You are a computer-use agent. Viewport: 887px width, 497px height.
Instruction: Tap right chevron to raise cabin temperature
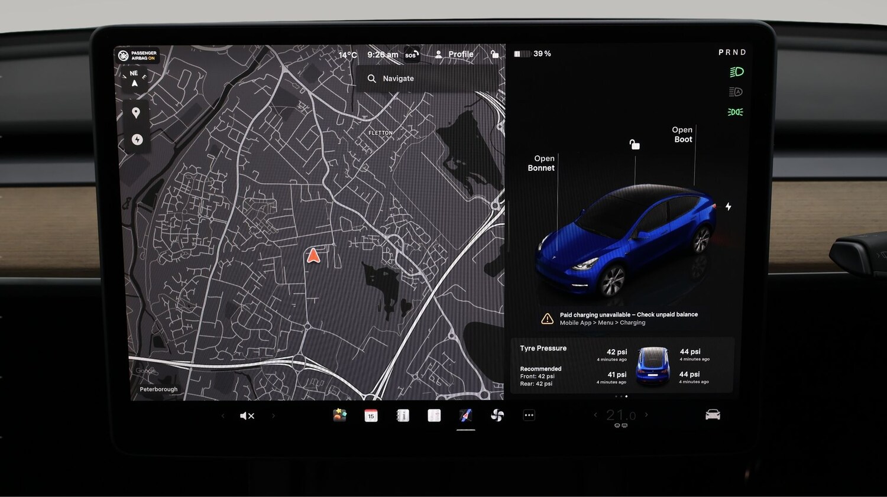pyautogui.click(x=646, y=415)
